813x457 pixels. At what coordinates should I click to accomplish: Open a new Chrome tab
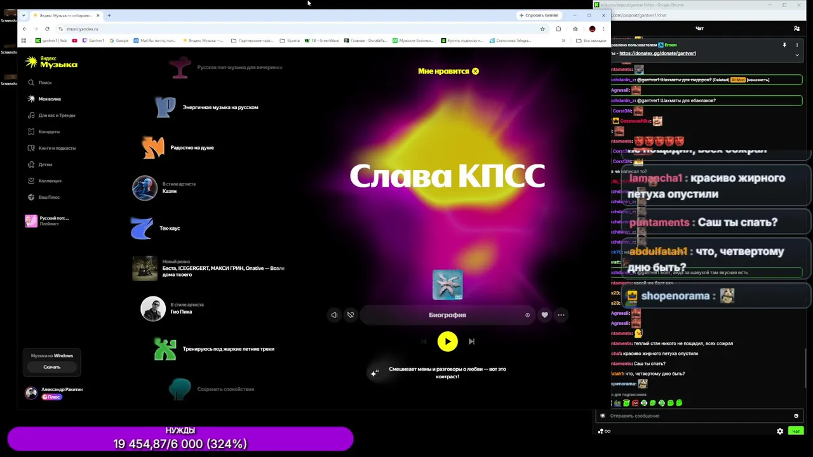click(x=109, y=15)
